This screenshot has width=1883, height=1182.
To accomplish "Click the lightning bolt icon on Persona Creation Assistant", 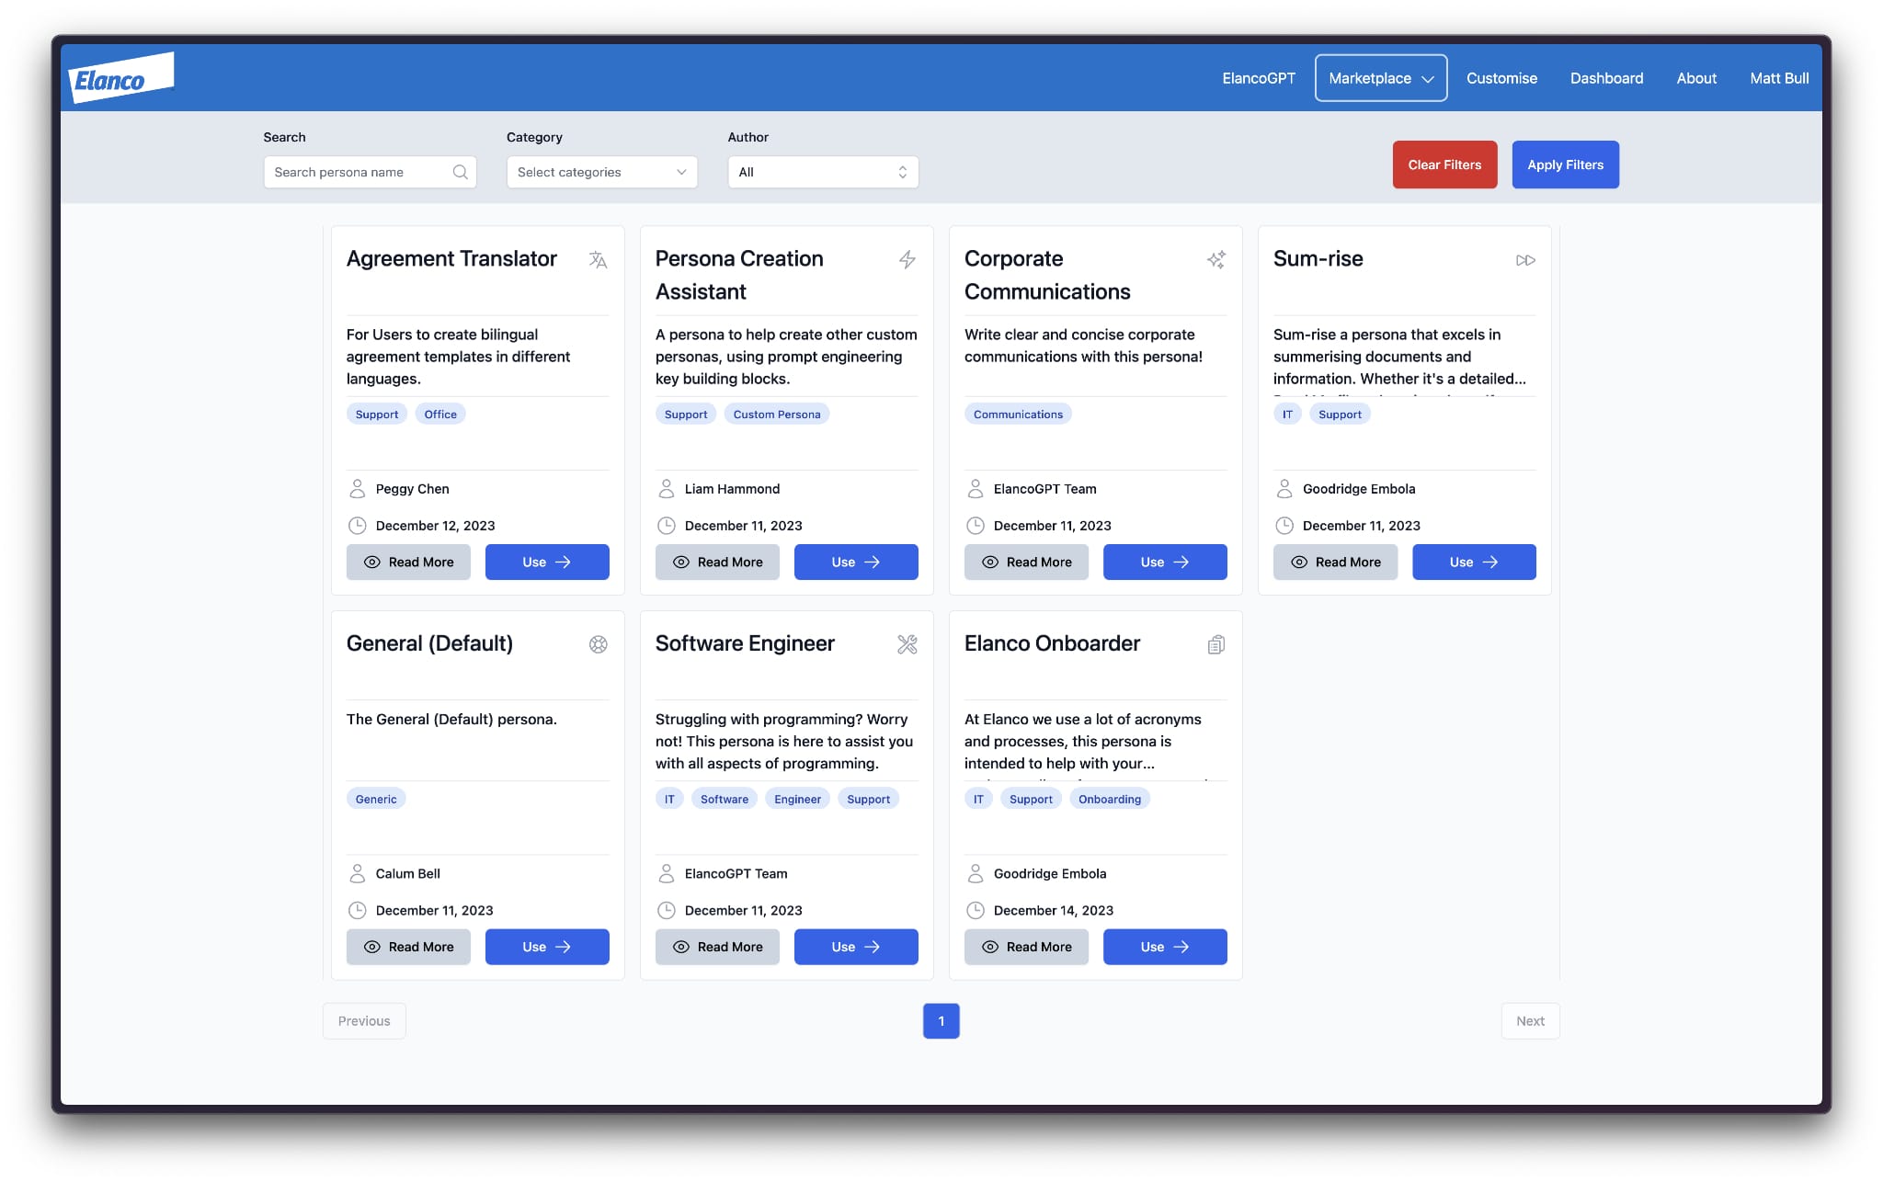I will (x=907, y=260).
